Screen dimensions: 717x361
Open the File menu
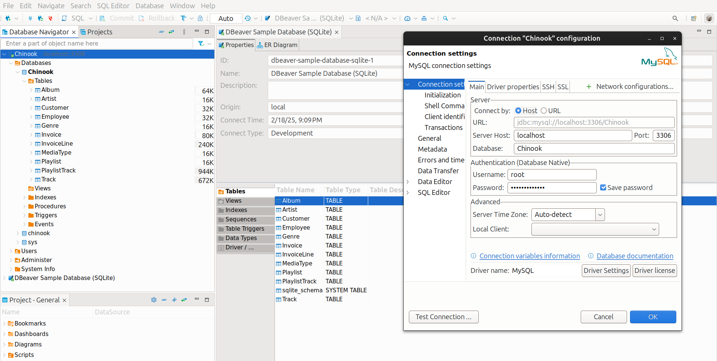8,6
